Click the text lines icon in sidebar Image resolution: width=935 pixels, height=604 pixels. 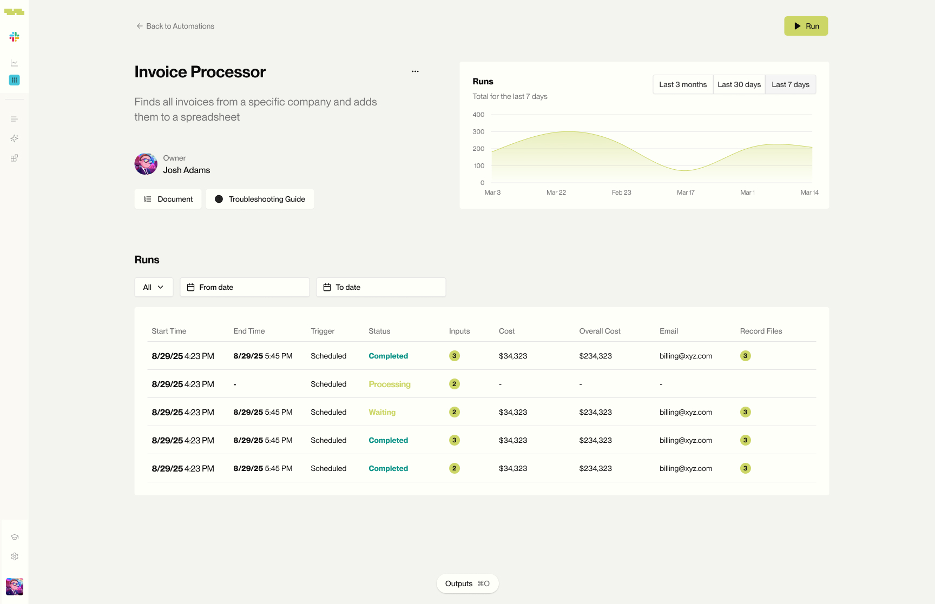pos(14,119)
